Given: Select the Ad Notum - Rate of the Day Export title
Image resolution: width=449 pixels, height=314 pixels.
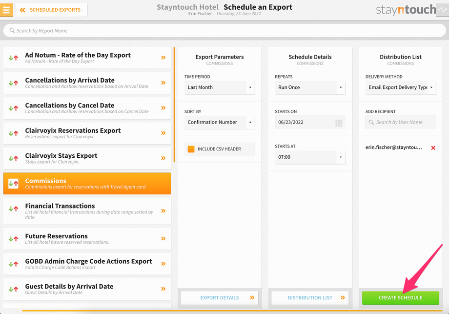Looking at the screenshot, I should click(78, 55).
